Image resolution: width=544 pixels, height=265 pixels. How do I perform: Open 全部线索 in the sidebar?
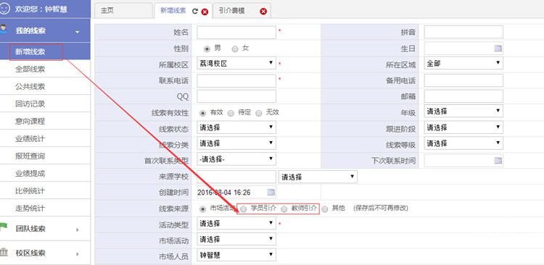pos(45,69)
